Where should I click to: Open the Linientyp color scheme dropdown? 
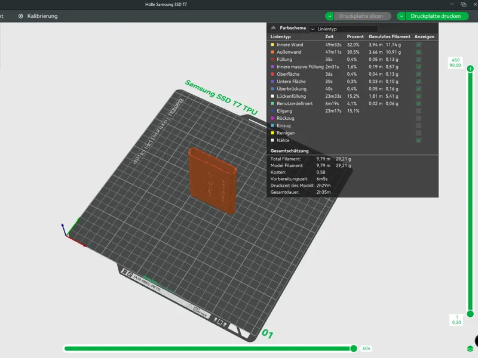coord(344,29)
